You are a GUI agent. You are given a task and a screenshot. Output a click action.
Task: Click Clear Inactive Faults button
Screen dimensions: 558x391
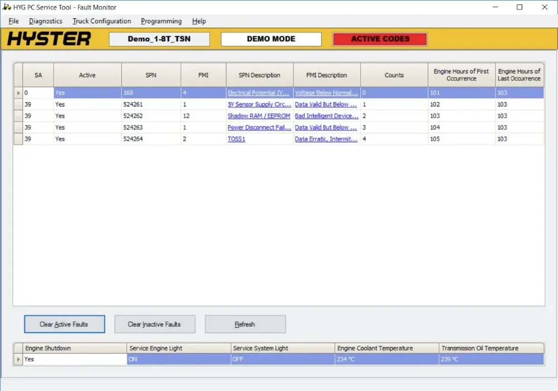click(155, 324)
